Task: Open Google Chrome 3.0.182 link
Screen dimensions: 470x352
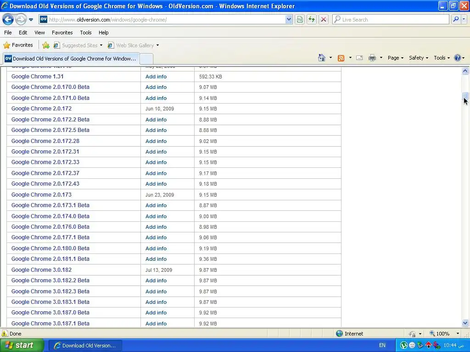Action: tap(41, 269)
